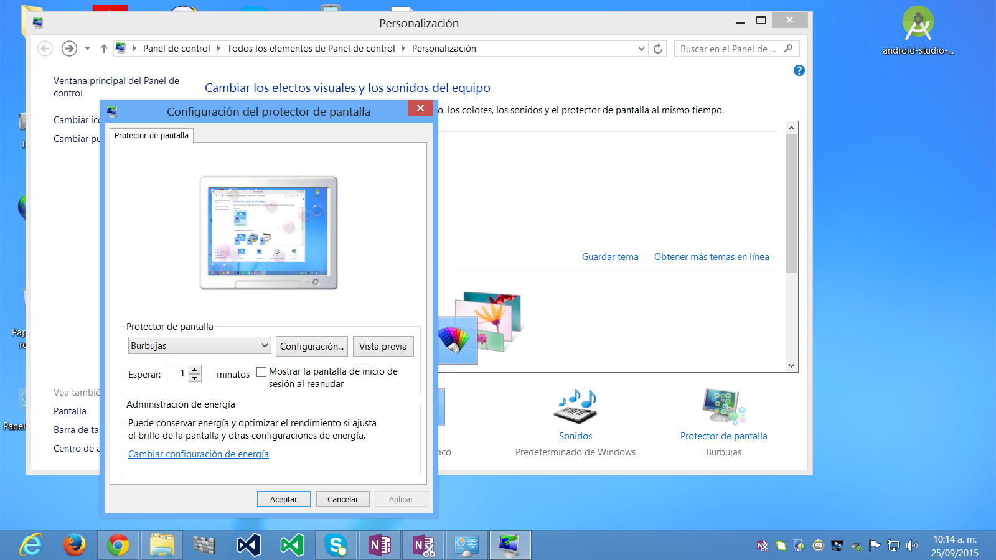Click the help question mark icon

[x=799, y=71]
